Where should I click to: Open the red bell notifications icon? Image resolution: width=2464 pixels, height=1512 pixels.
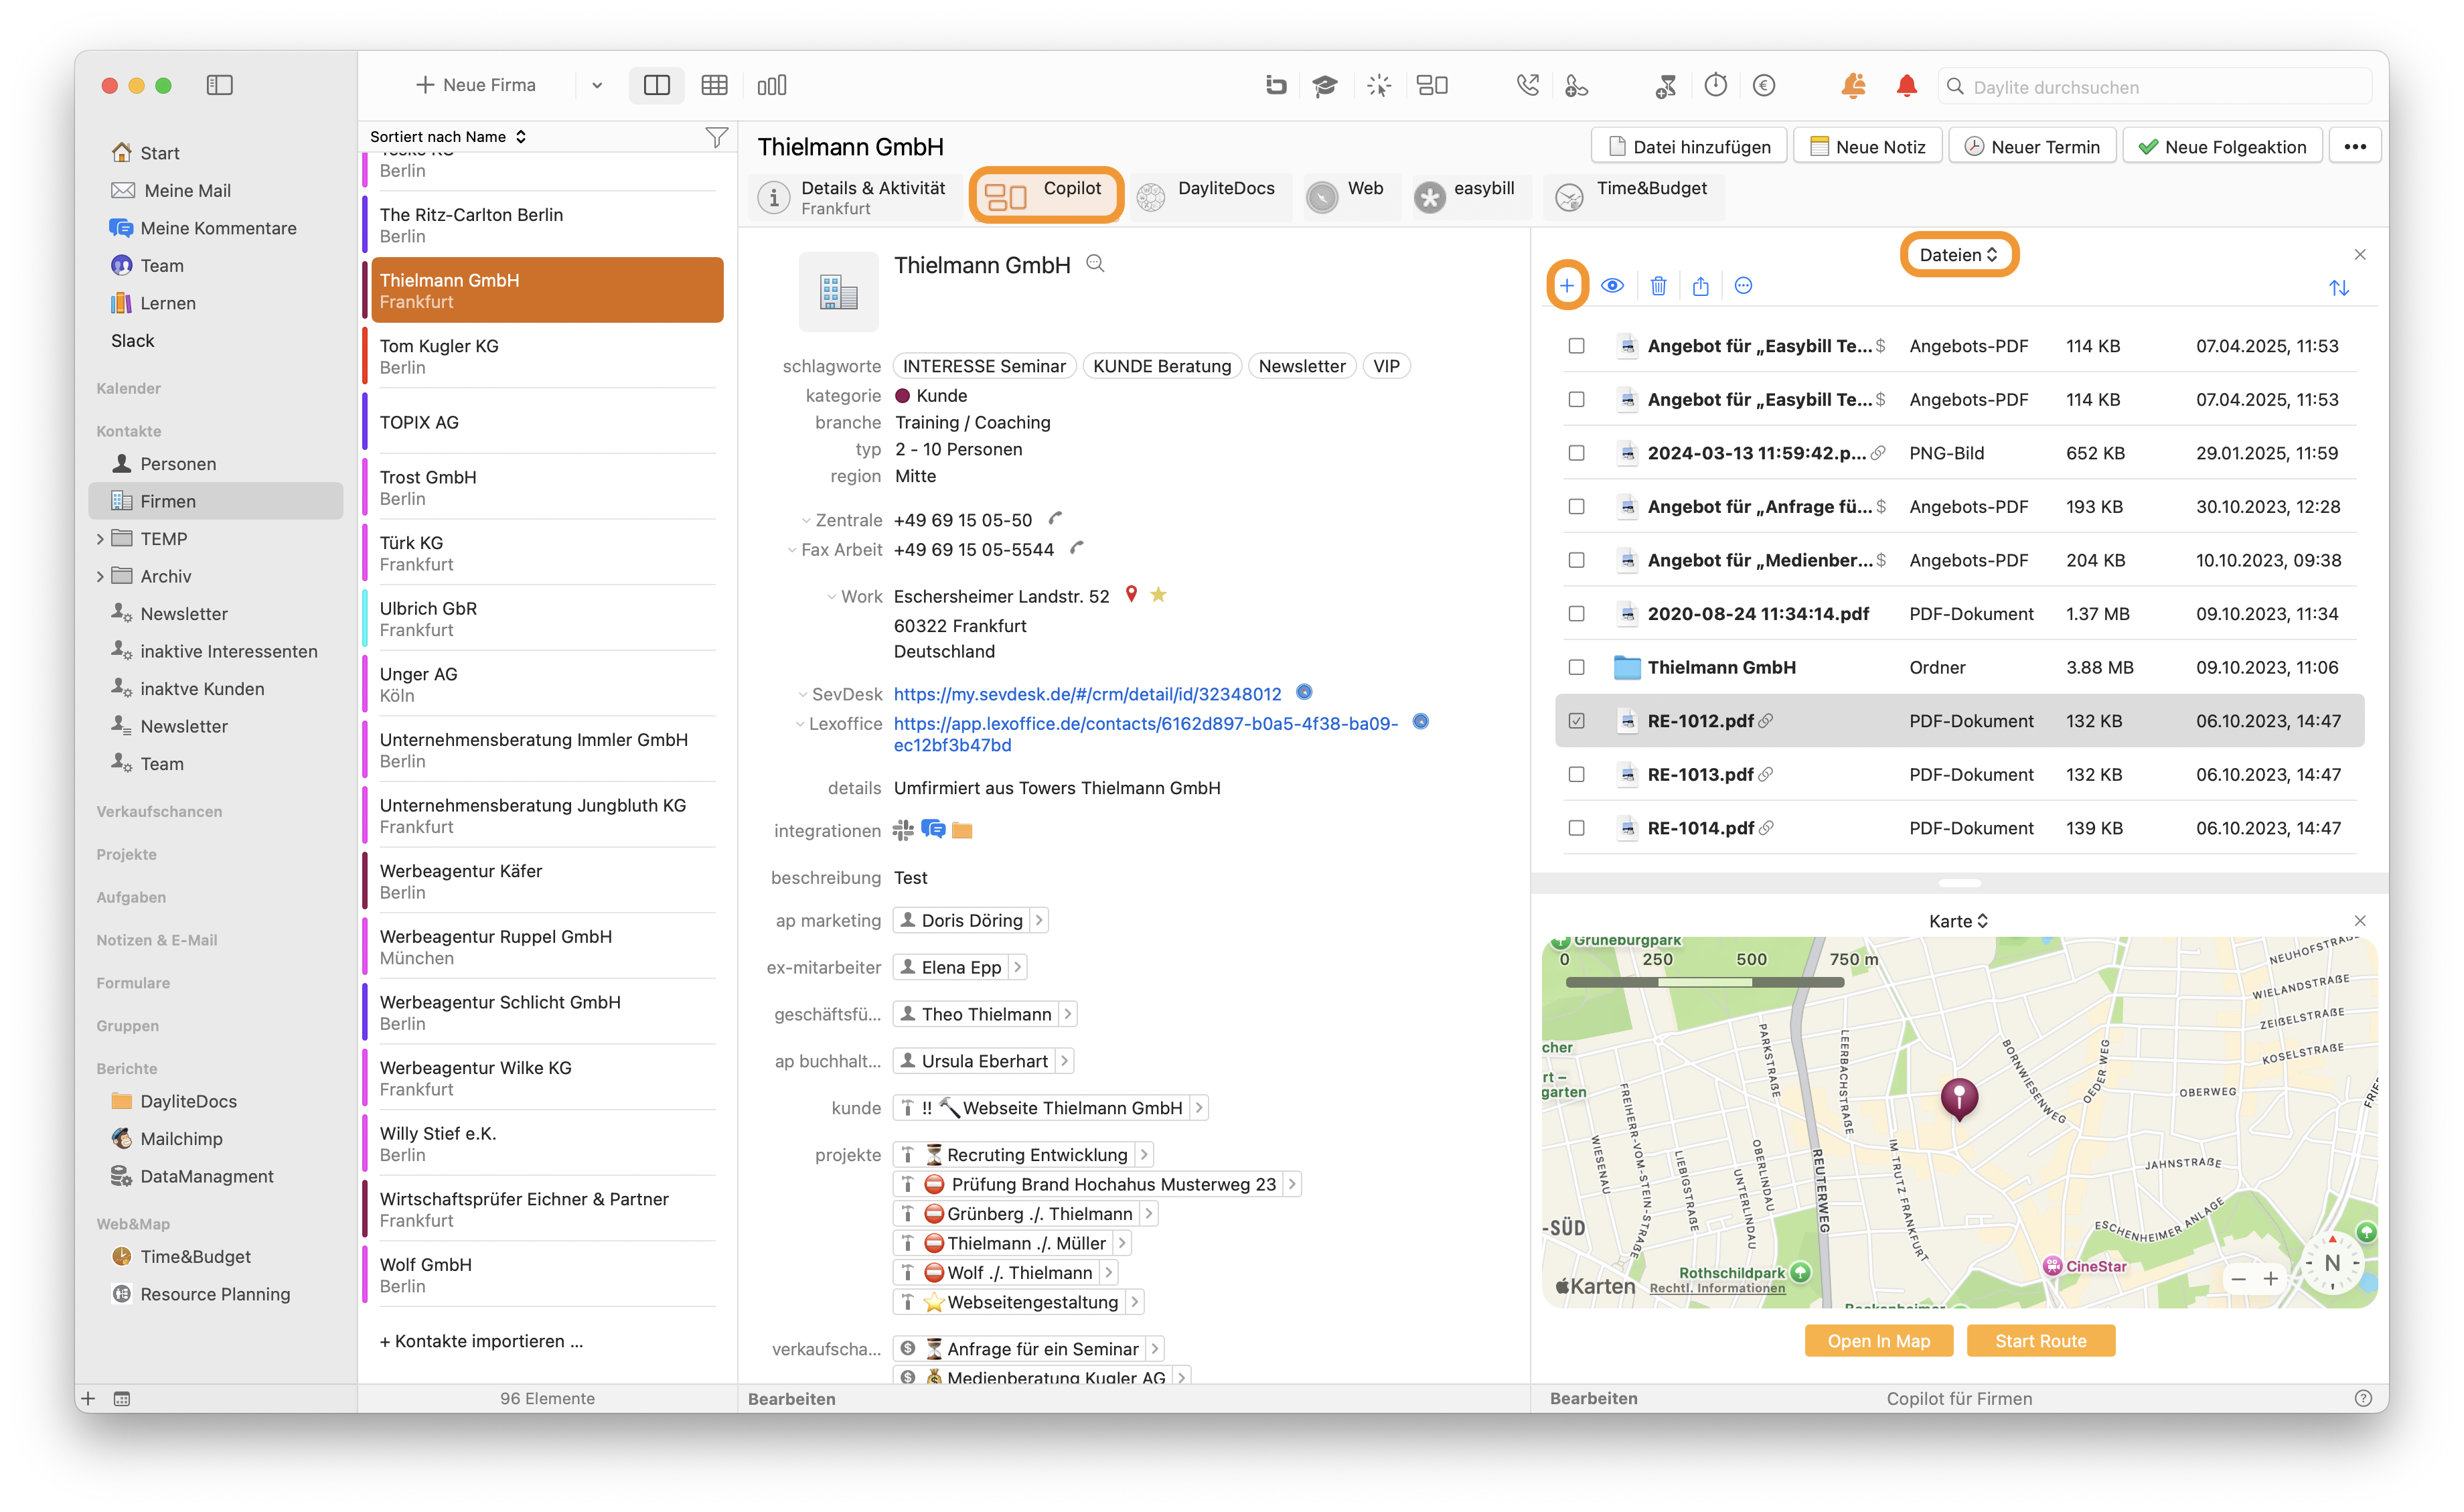point(1906,86)
